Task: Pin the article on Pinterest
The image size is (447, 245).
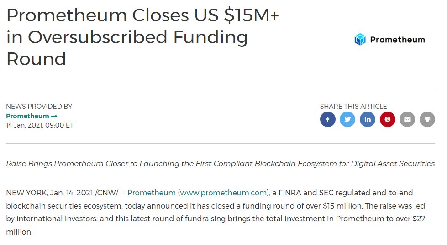Action: [x=387, y=119]
